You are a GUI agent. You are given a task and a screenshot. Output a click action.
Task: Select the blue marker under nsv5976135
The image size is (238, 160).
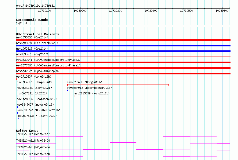pyautogui.click(x=19, y=118)
